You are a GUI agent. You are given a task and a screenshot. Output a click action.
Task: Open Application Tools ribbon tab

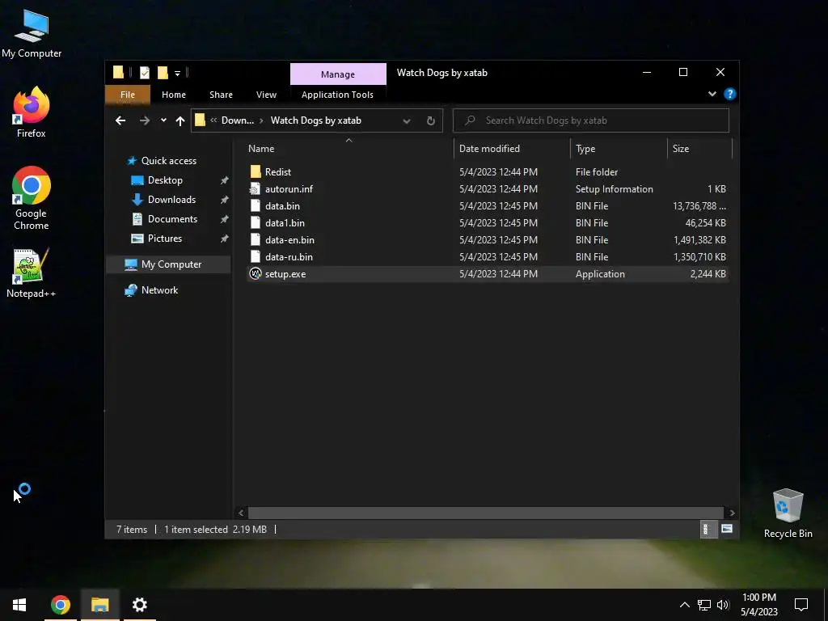tap(337, 95)
